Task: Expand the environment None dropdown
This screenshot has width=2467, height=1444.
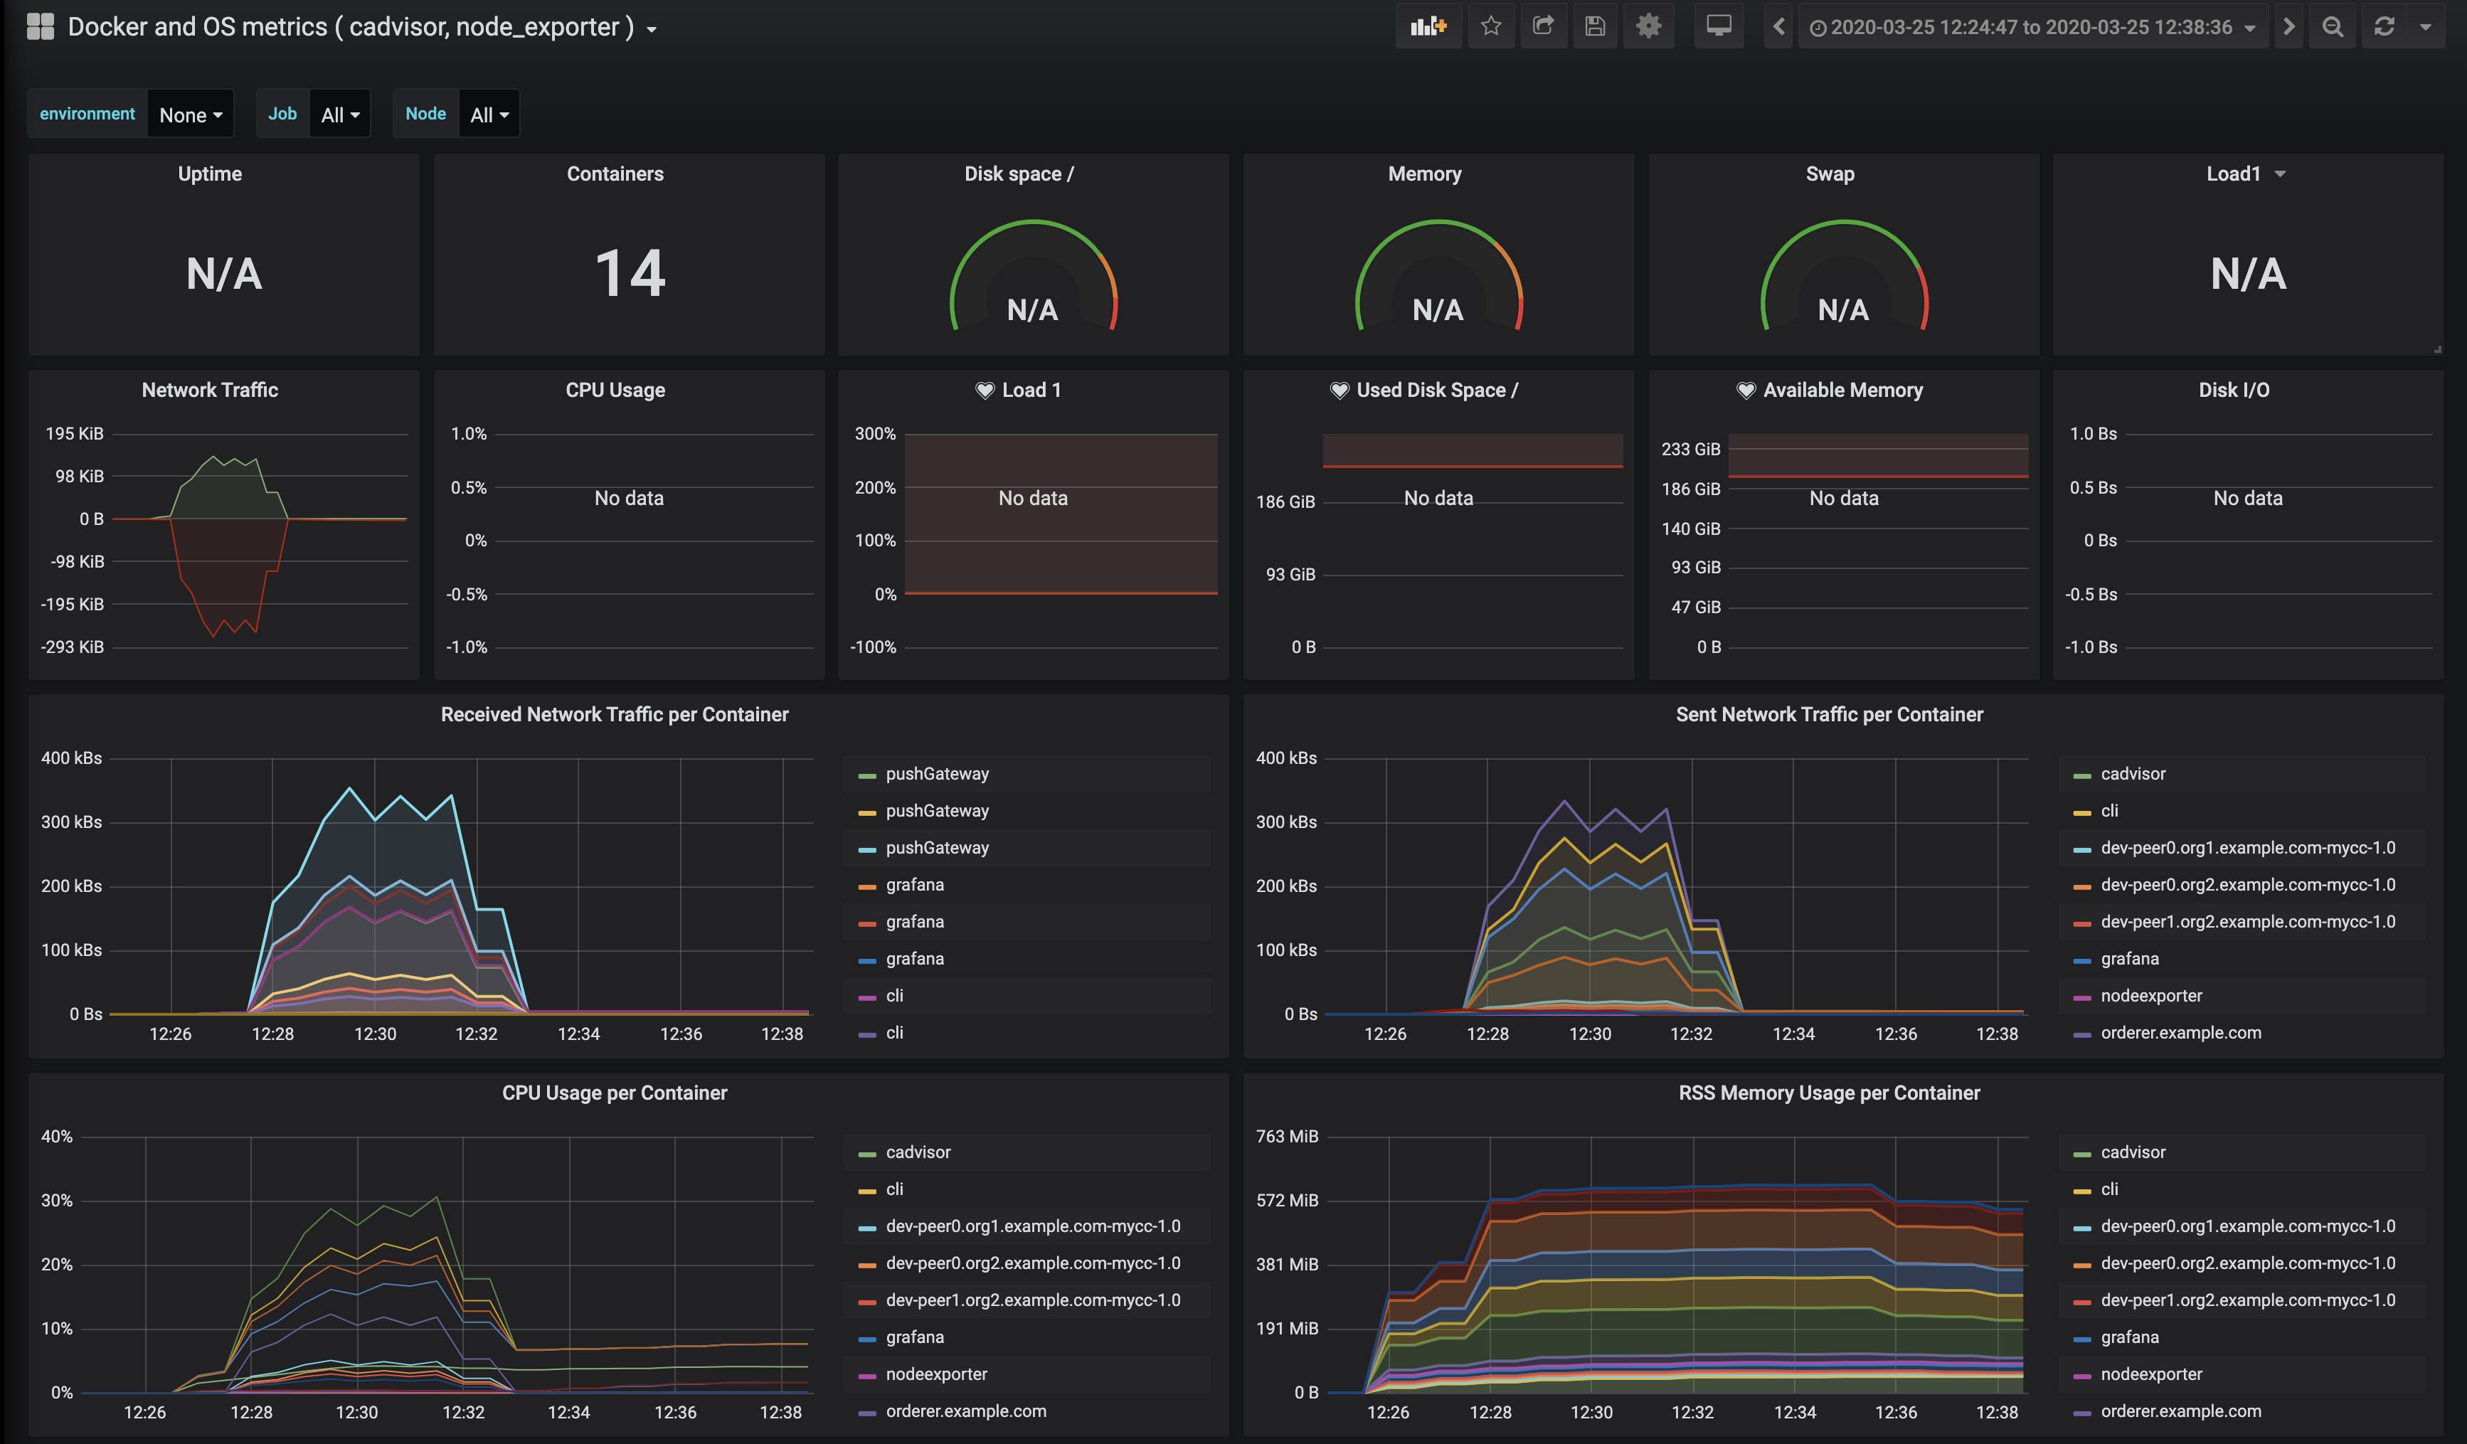Action: click(x=190, y=114)
